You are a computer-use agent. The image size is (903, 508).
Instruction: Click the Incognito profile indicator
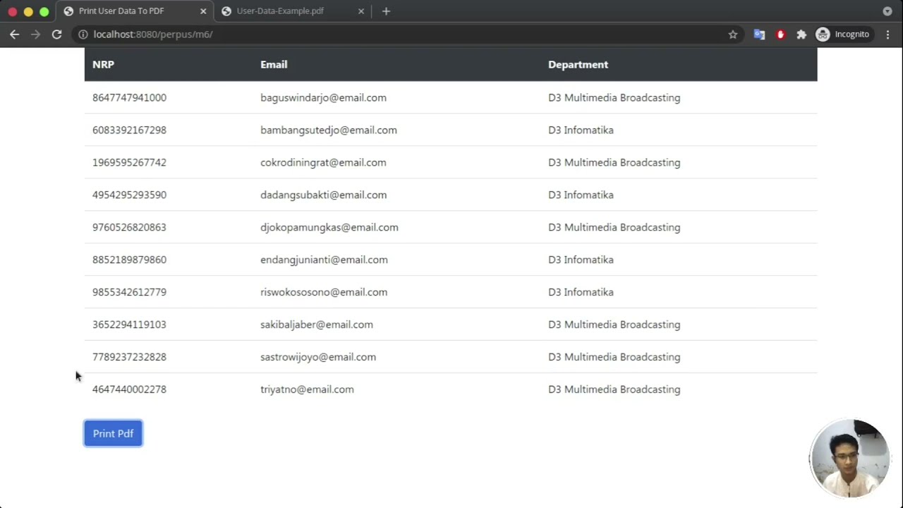[843, 34]
